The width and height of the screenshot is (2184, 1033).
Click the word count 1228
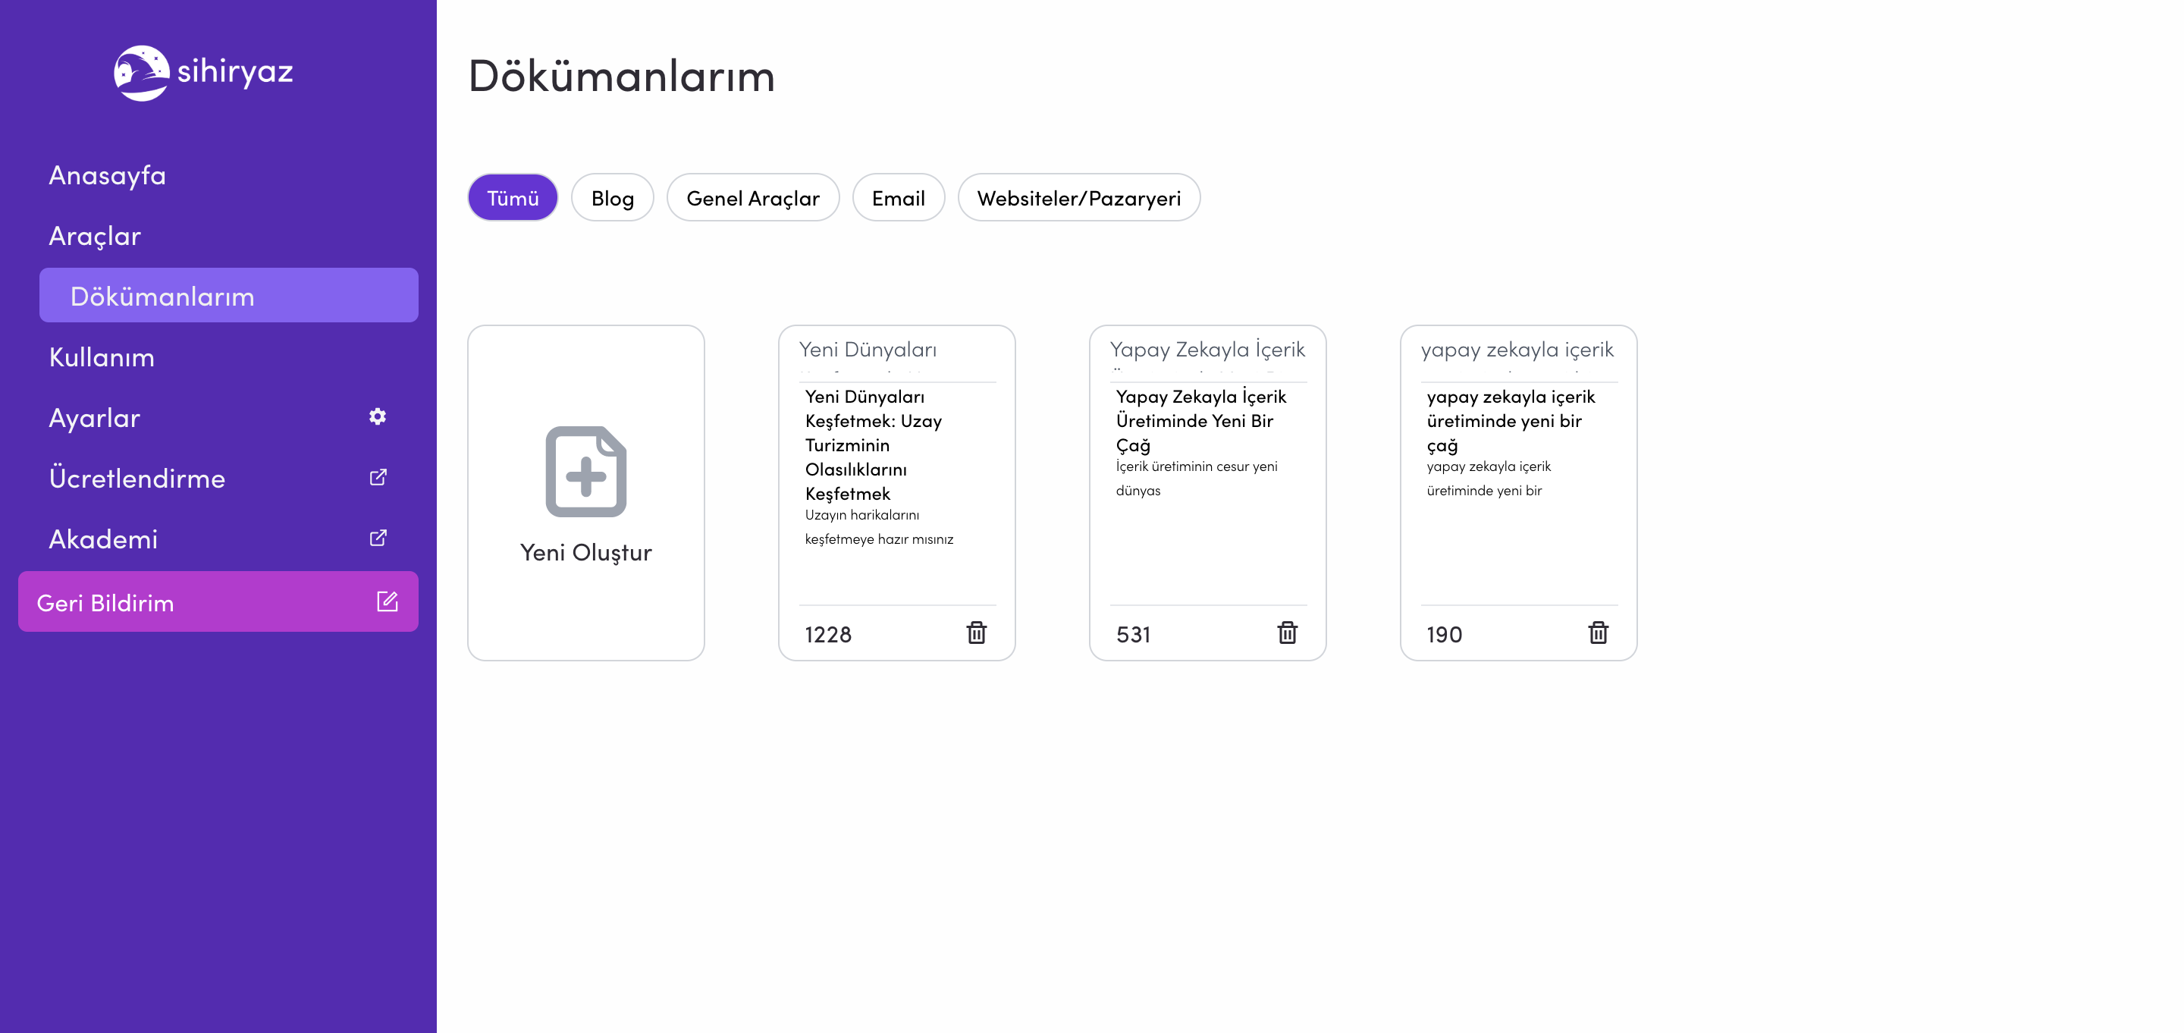point(828,634)
